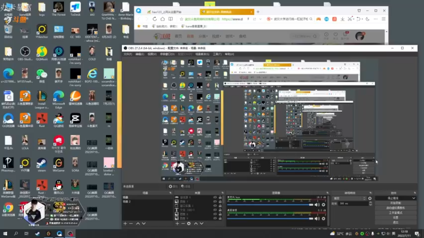Screen dimensions: 424x238
Task: Open QQMusic desktop shortcut
Action: [x=42, y=54]
